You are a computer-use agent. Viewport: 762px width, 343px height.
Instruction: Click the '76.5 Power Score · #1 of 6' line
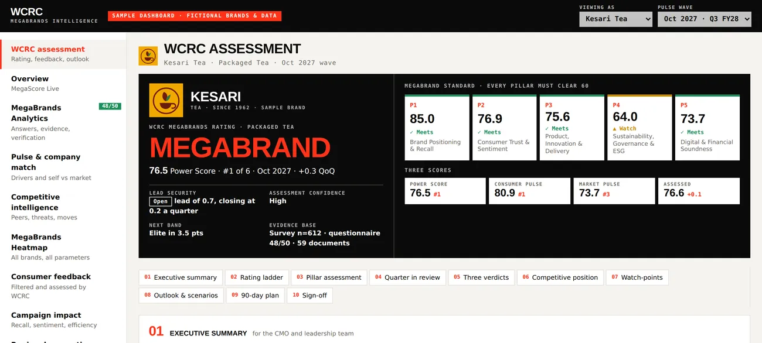242,171
